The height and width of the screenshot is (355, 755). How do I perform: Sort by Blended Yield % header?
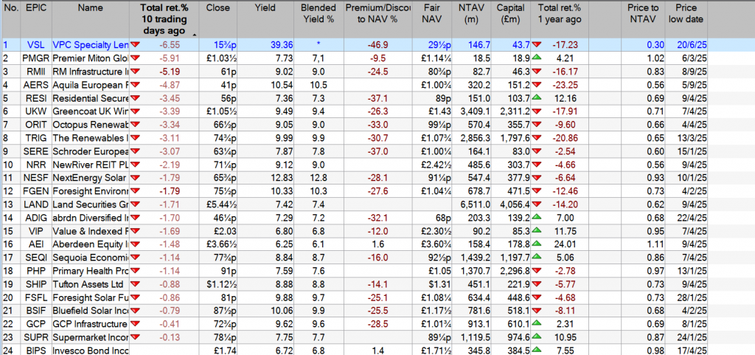pyautogui.click(x=317, y=18)
